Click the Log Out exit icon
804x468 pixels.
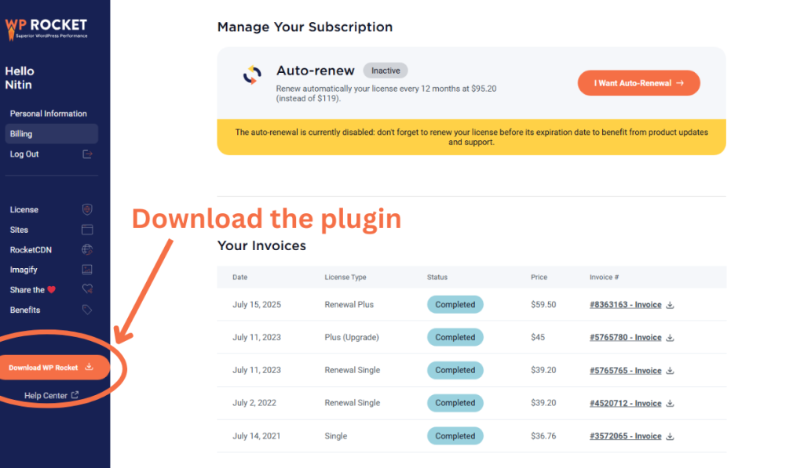click(x=87, y=154)
